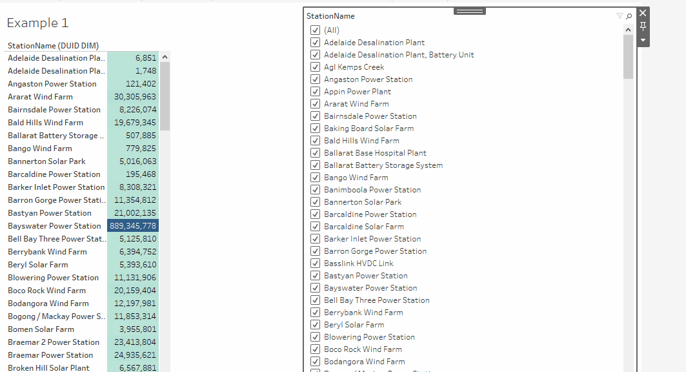This screenshot has width=686, height=372.
Task: Click scroll-up arrow in the filter list
Action: coord(628,30)
